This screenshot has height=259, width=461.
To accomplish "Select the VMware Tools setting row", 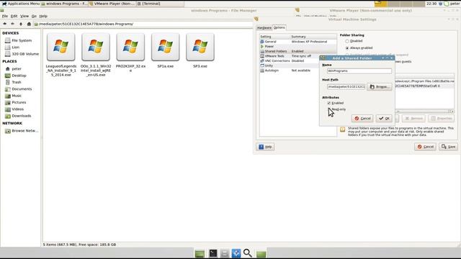I will [290, 56].
